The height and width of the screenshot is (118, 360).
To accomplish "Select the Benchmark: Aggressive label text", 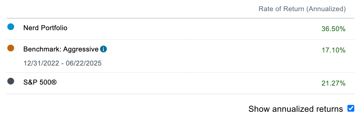I will (61, 49).
